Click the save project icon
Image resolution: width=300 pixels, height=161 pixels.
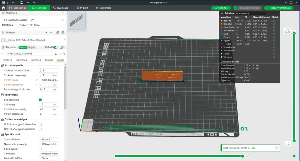22,2
